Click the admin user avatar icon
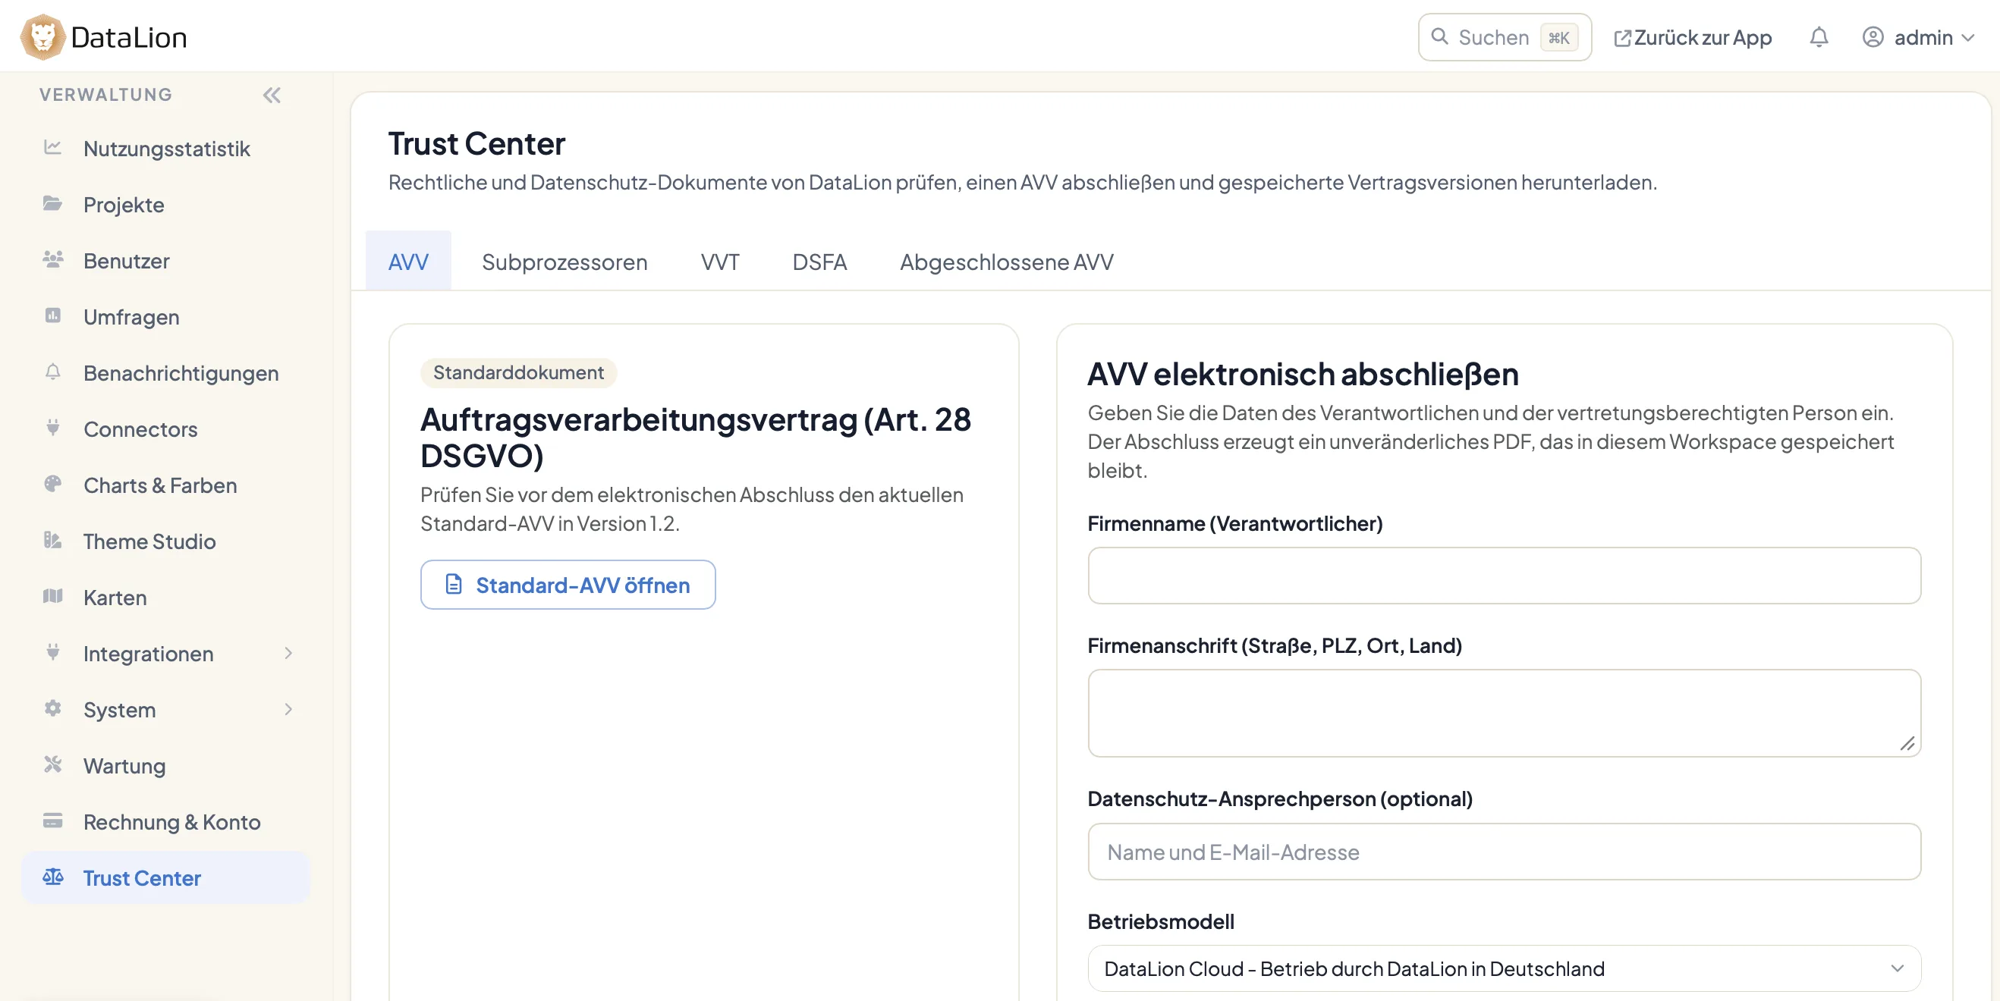2000x1001 pixels. [x=1873, y=37]
